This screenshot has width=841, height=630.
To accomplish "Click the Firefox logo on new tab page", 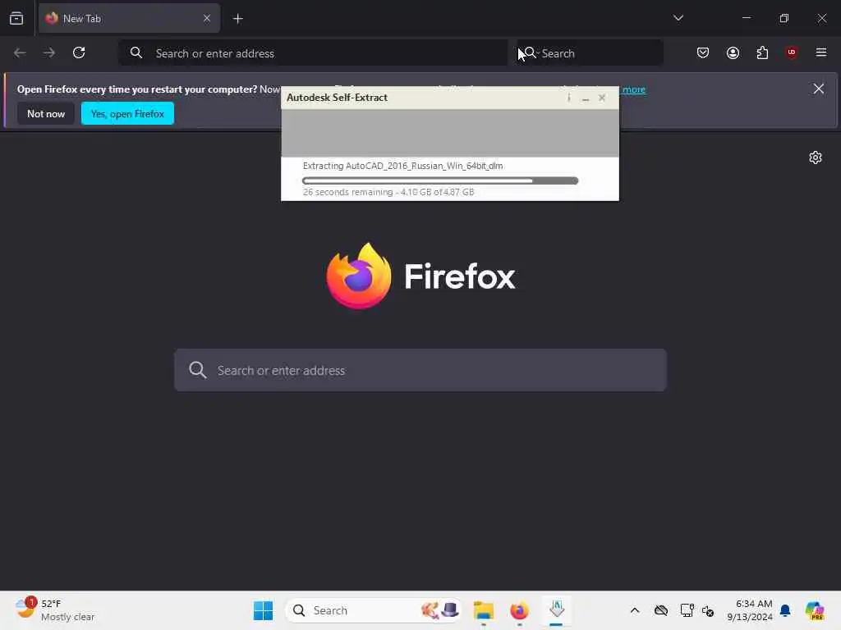I will (x=420, y=276).
